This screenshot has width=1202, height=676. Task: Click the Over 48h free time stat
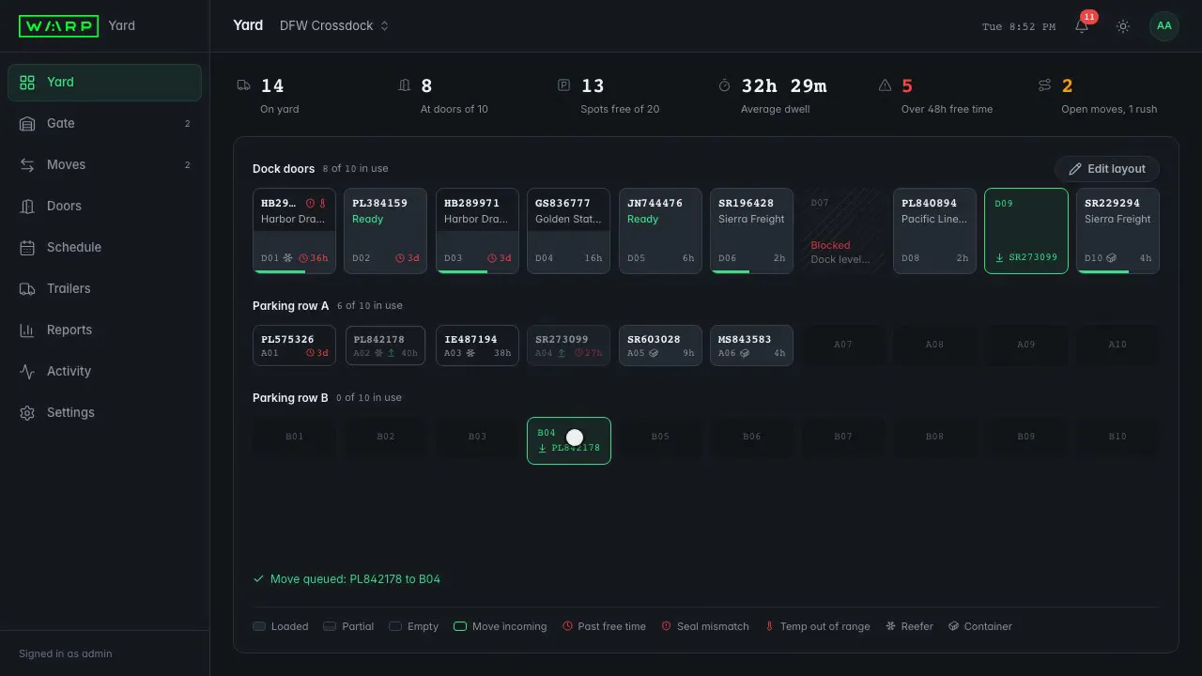[935, 96]
